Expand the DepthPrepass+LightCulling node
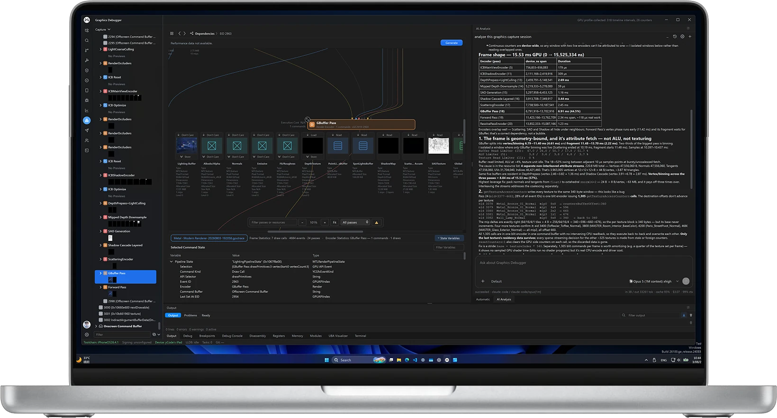The height and width of the screenshot is (418, 777). pos(100,203)
